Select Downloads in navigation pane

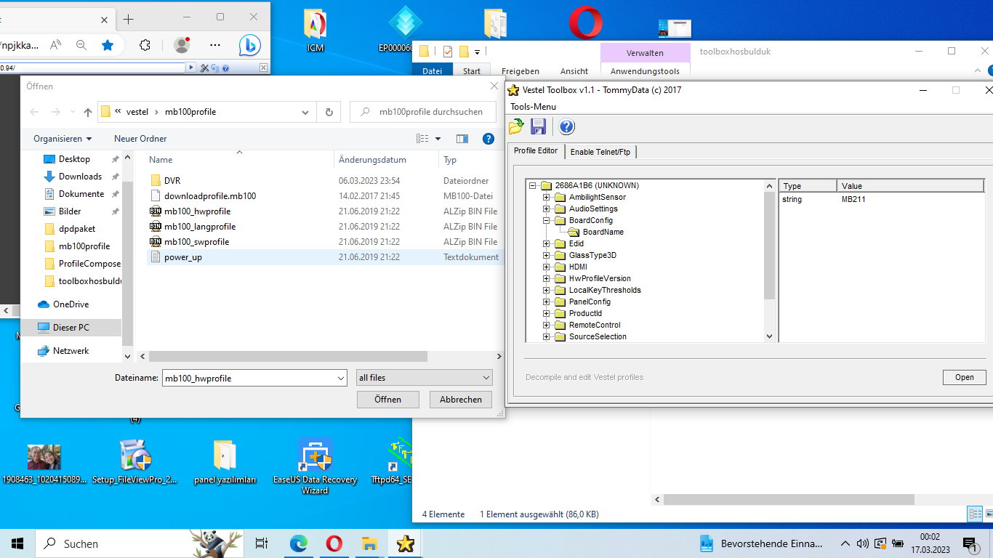[x=80, y=177]
